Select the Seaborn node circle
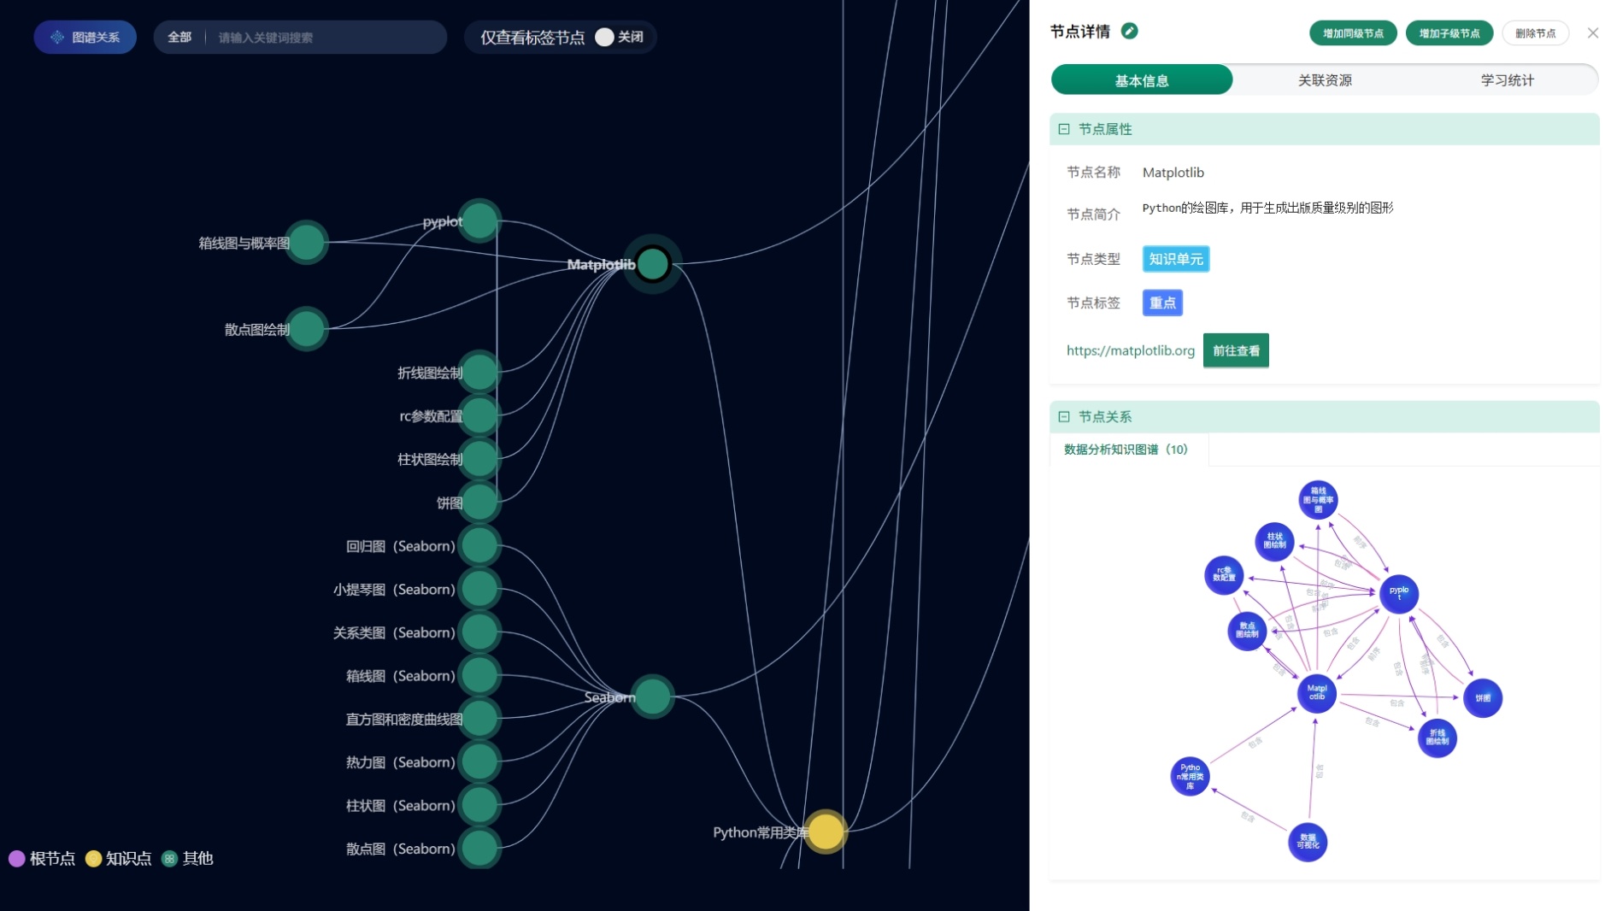 point(653,696)
